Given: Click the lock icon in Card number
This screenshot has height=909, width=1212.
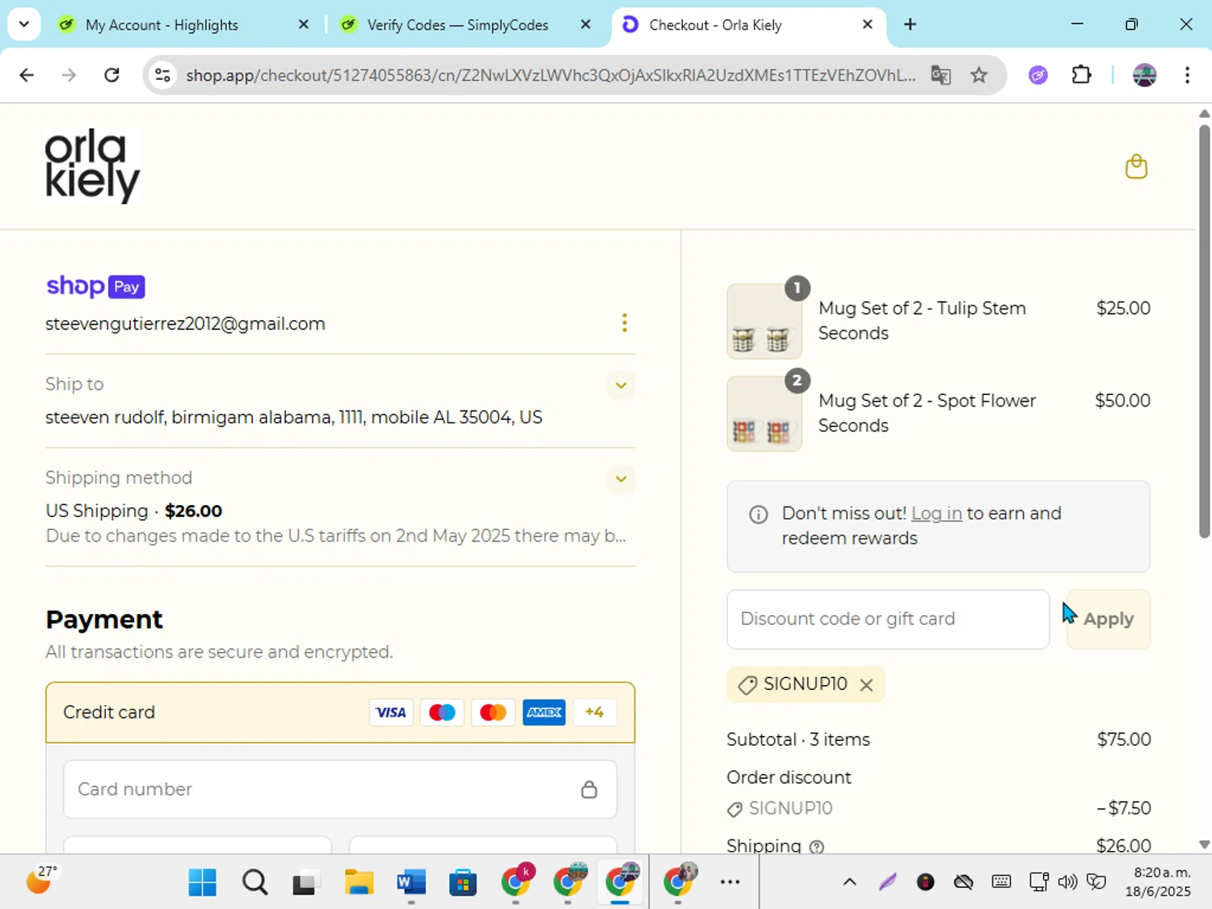Looking at the screenshot, I should pyautogui.click(x=589, y=789).
